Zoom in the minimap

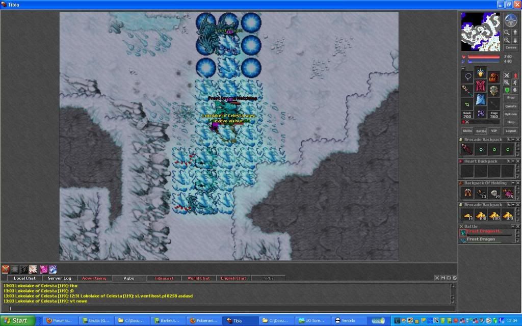[x=507, y=40]
